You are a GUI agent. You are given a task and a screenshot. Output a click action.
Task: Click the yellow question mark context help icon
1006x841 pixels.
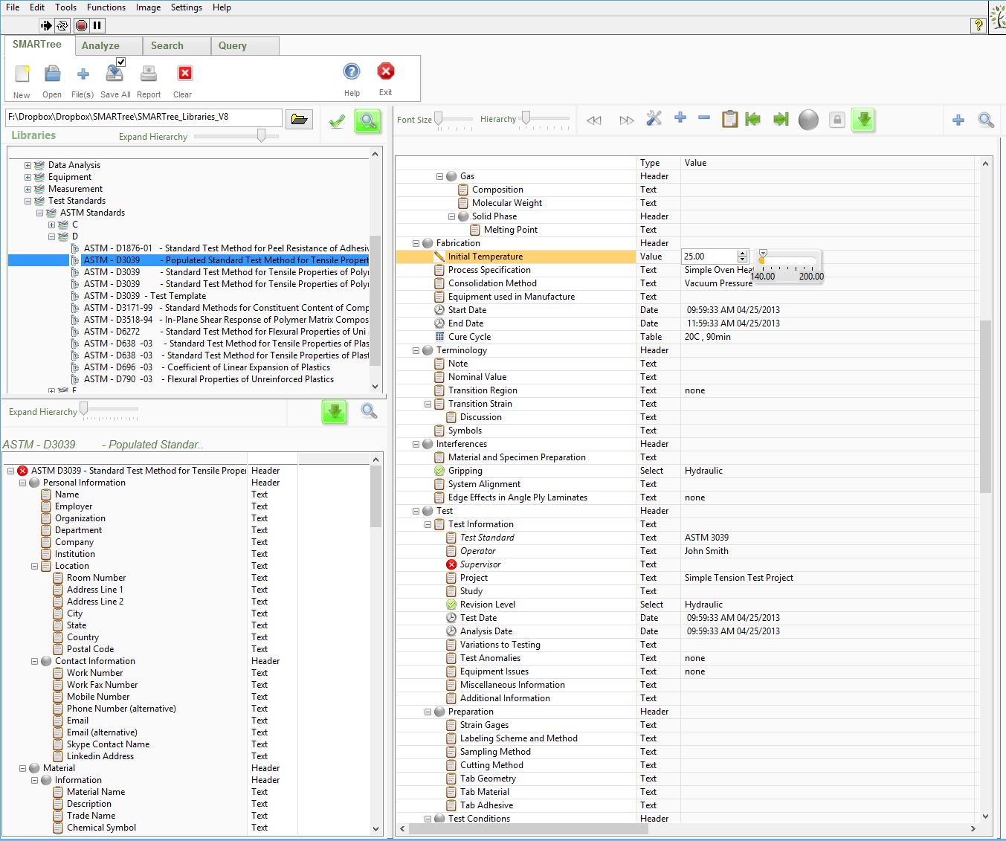pyautogui.click(x=978, y=25)
